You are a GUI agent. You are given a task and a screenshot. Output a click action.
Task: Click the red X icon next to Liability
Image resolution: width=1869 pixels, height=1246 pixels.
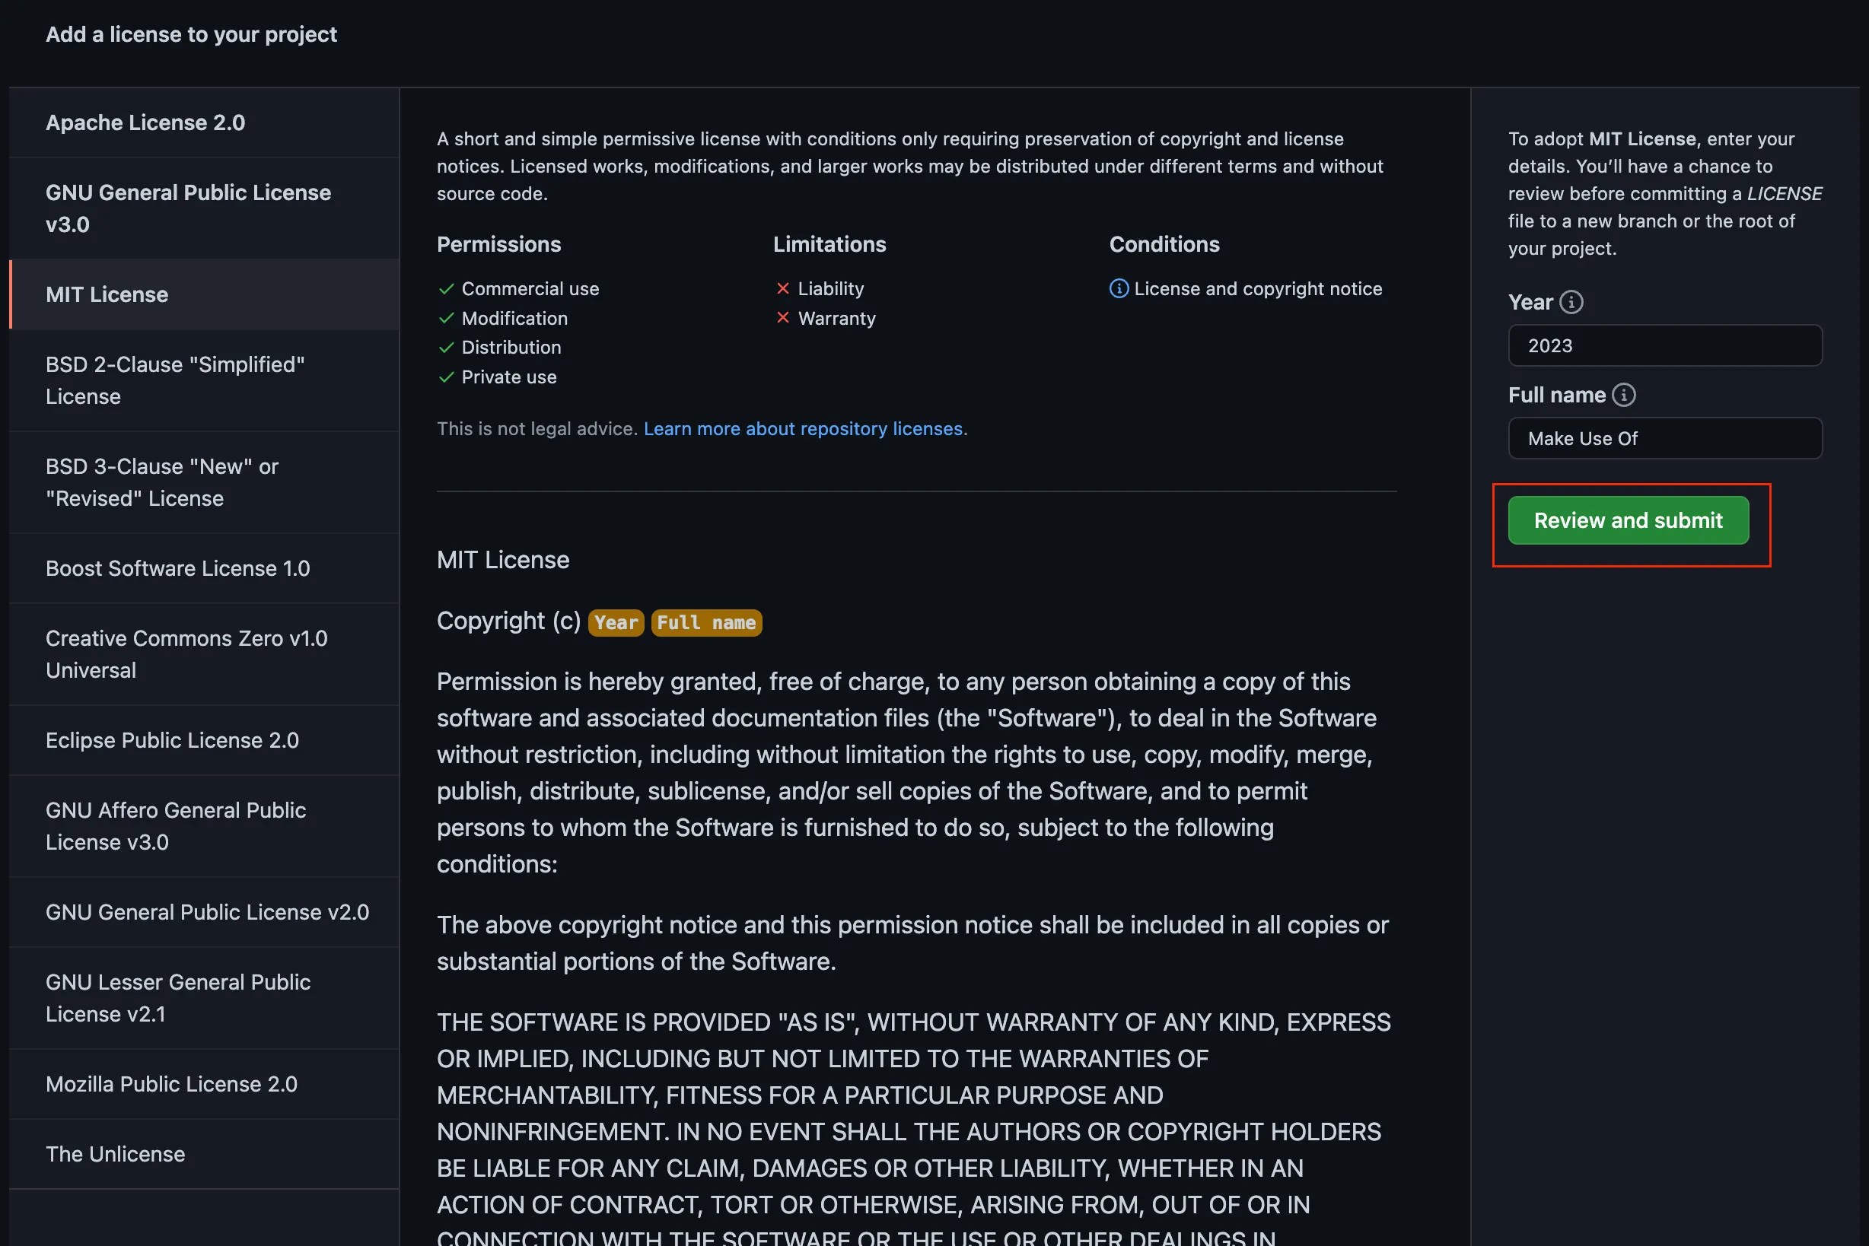tap(783, 288)
